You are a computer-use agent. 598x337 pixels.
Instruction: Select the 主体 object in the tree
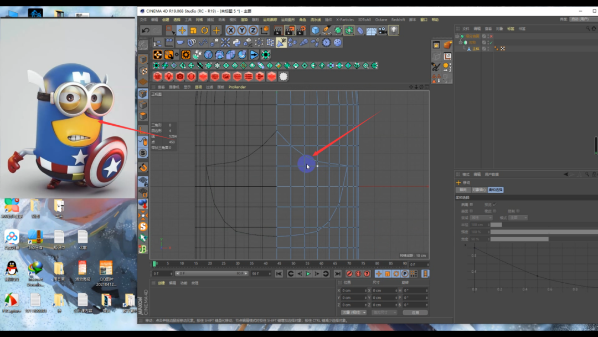[x=476, y=49]
